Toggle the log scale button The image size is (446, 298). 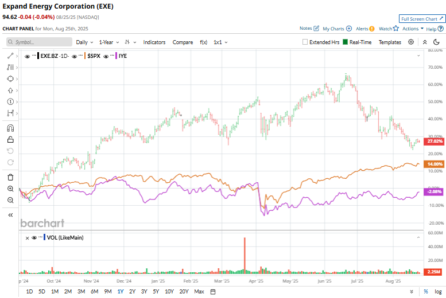[438, 292]
